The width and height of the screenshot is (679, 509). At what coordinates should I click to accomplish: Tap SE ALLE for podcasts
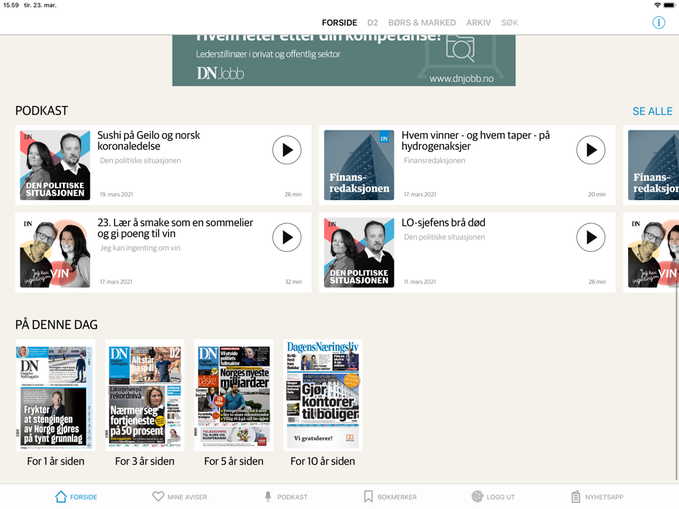click(652, 111)
